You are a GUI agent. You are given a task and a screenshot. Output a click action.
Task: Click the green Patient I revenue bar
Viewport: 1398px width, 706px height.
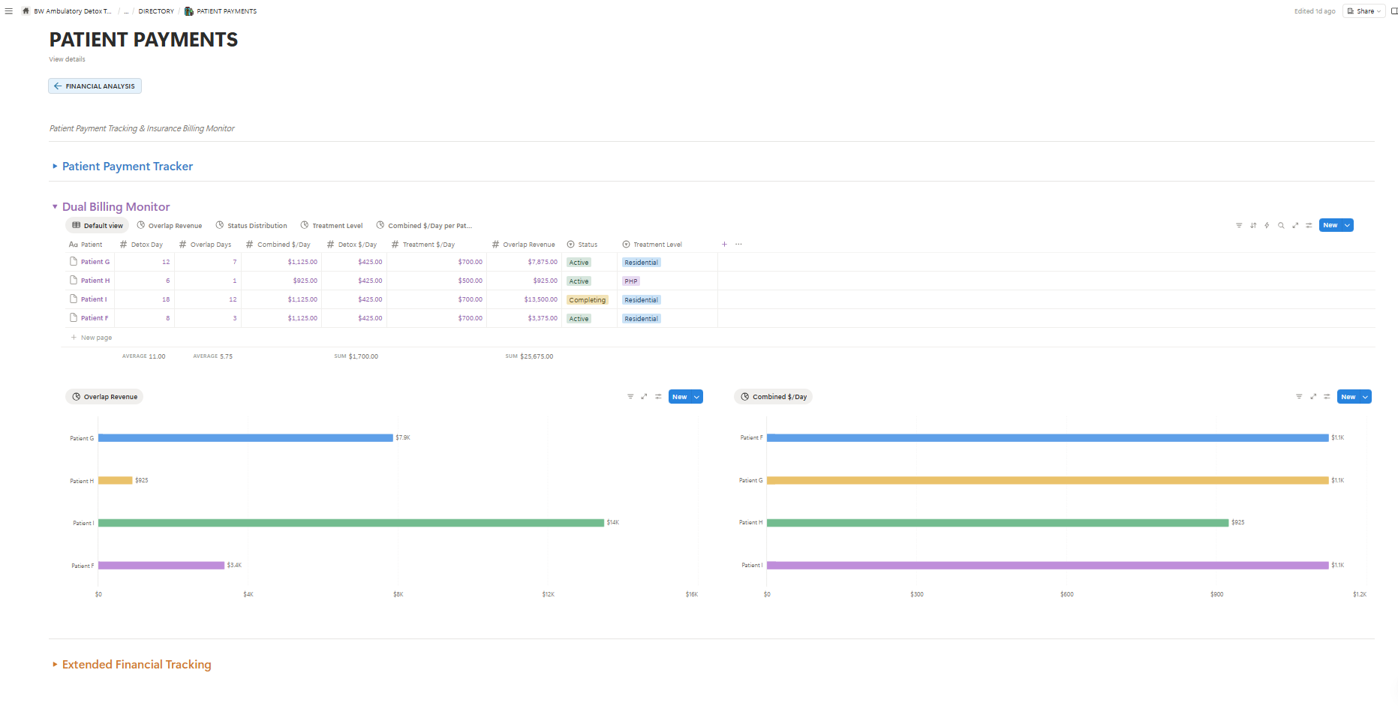coord(350,523)
